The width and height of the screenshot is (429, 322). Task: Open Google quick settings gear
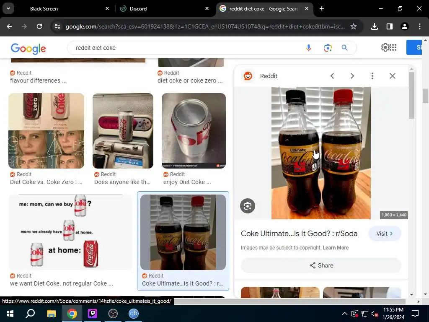click(x=385, y=47)
